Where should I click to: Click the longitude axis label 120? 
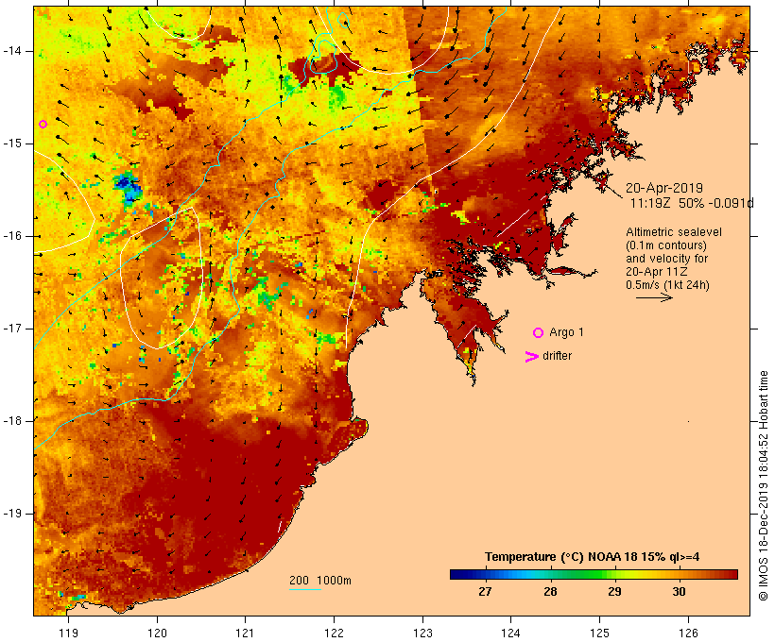157,633
